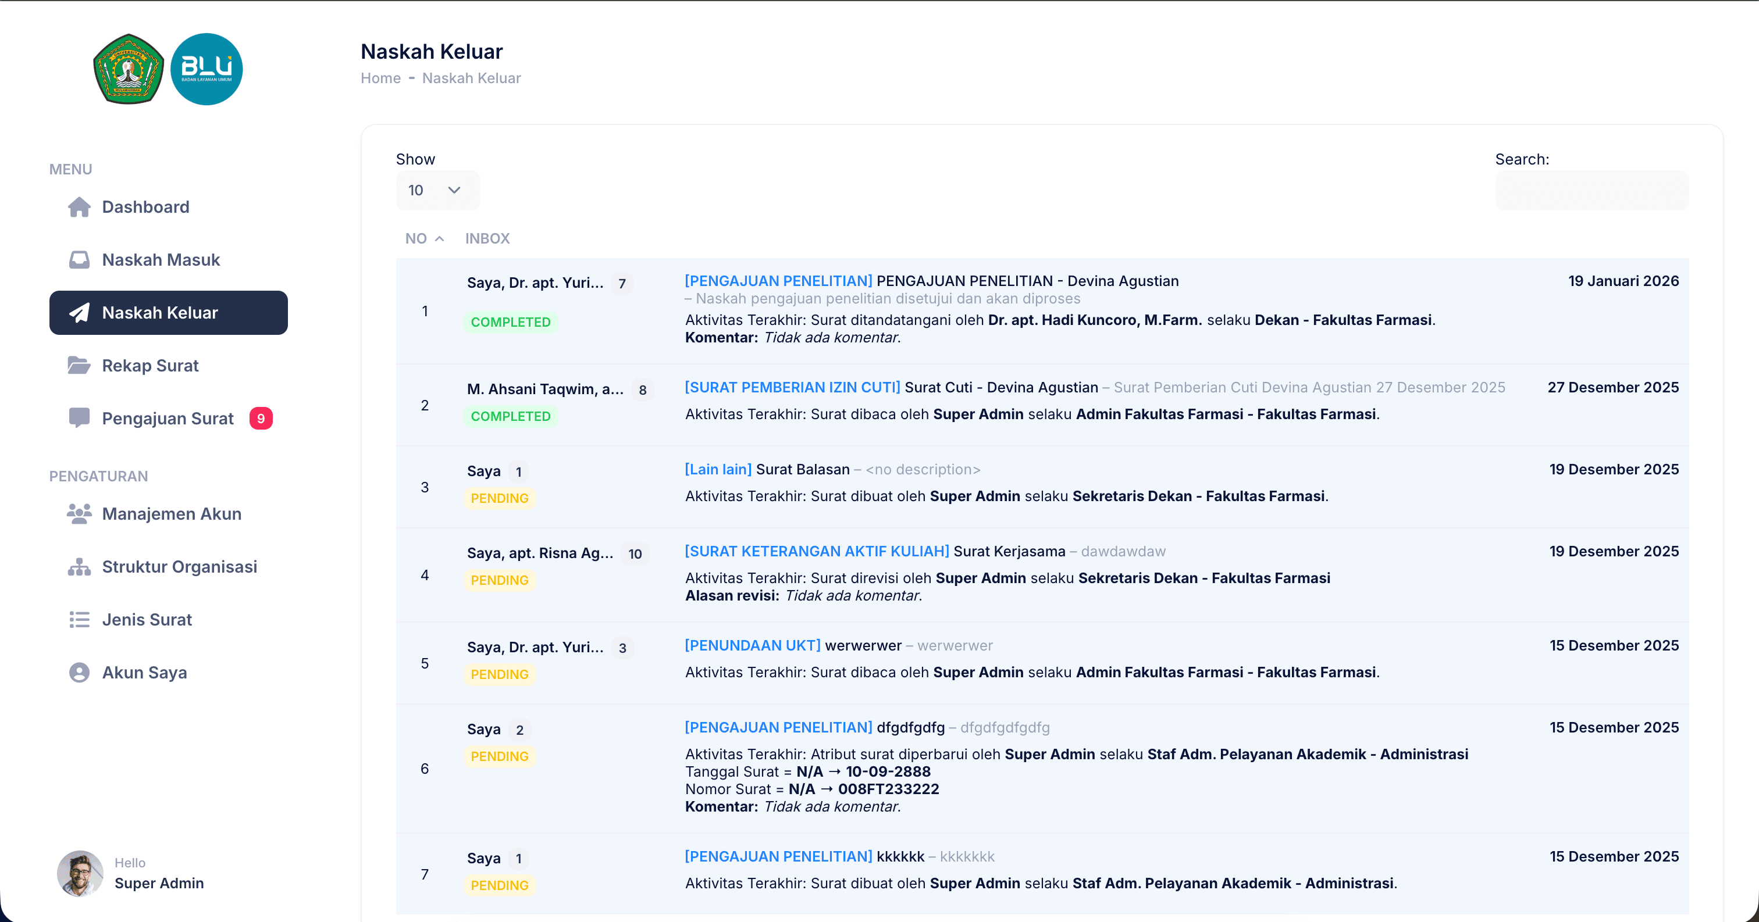
Task: Click the Manajemen Akun users icon
Action: coord(79,514)
